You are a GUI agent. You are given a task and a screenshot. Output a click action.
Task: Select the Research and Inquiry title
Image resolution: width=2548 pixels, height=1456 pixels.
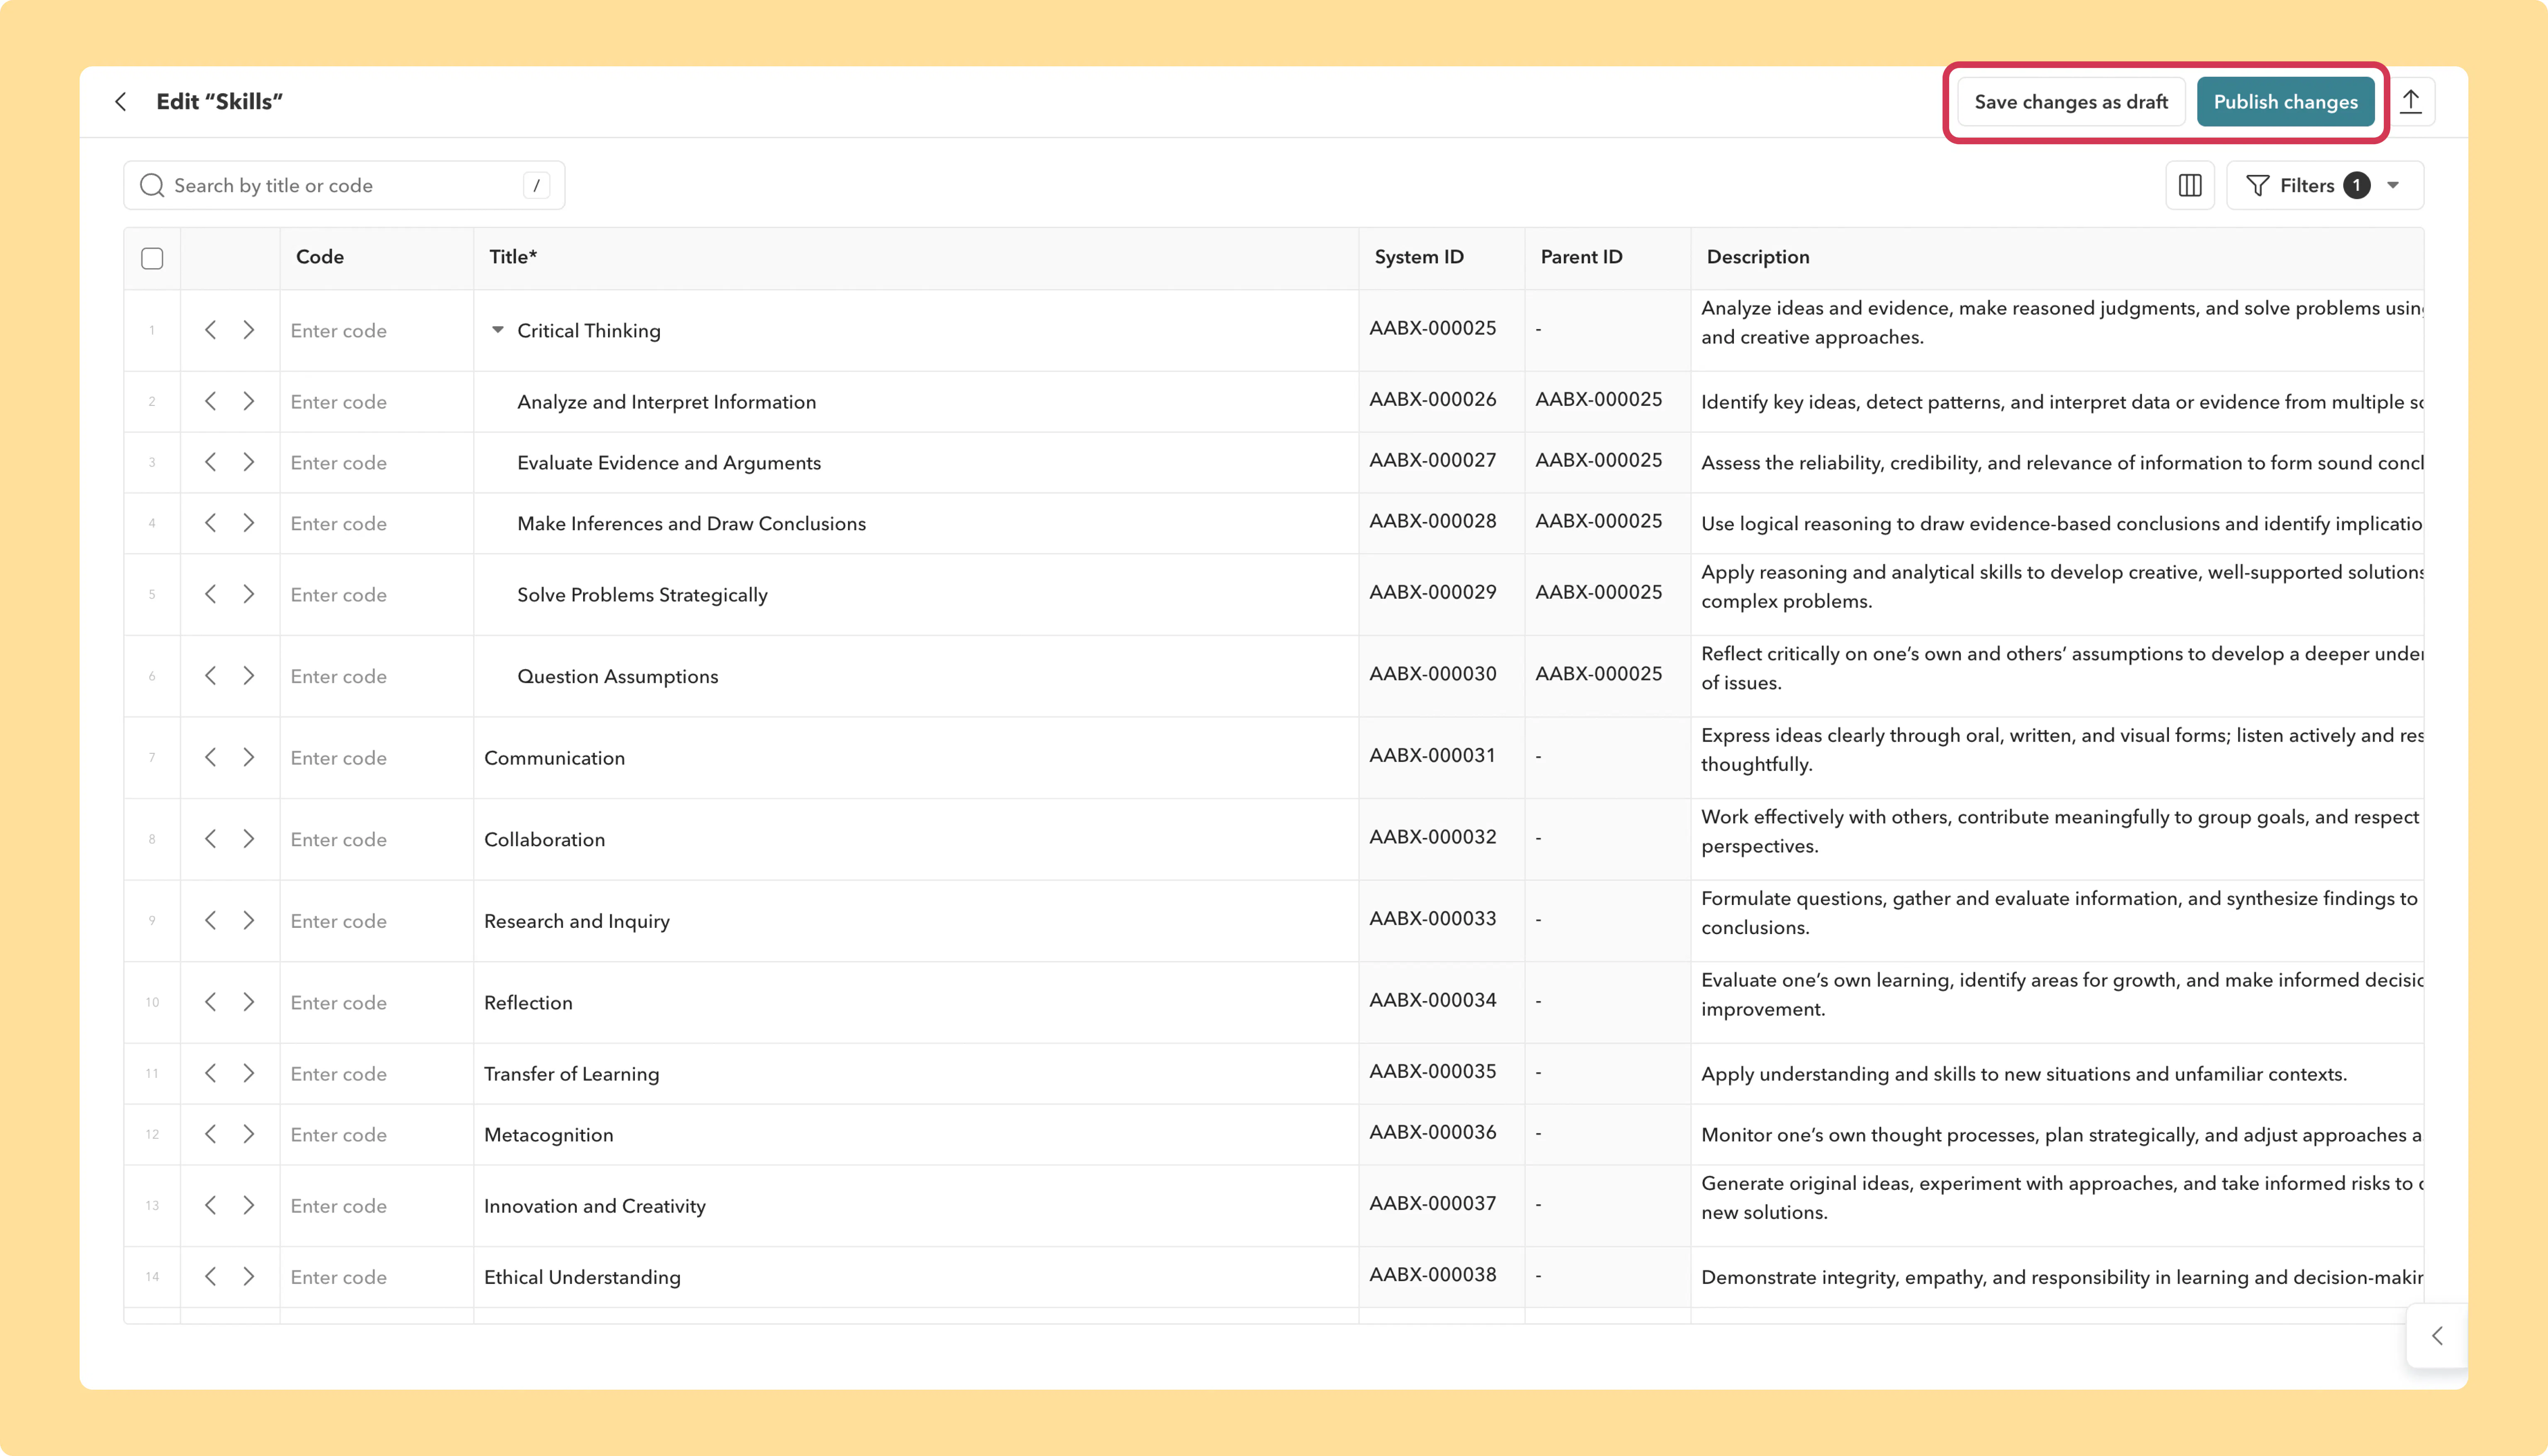(x=577, y=921)
